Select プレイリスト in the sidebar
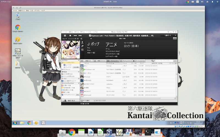 68,67
